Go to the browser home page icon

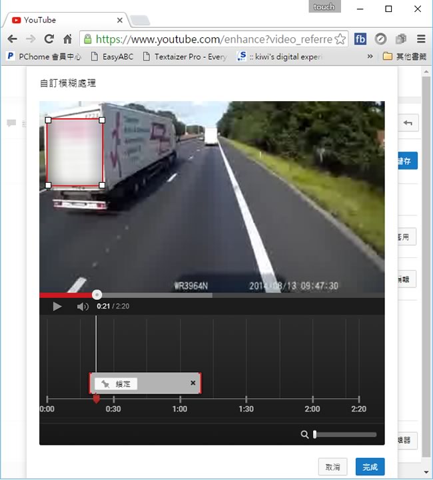click(67, 39)
